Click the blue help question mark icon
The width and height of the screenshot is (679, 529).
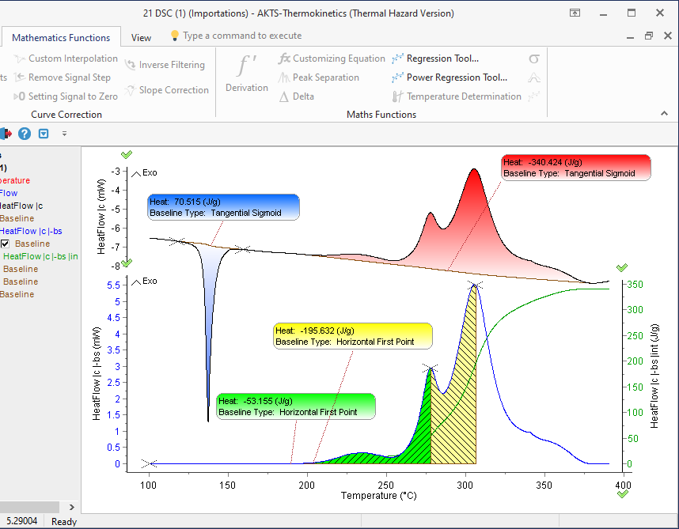25,134
